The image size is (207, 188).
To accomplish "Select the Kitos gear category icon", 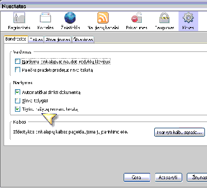I will pos(188,21).
